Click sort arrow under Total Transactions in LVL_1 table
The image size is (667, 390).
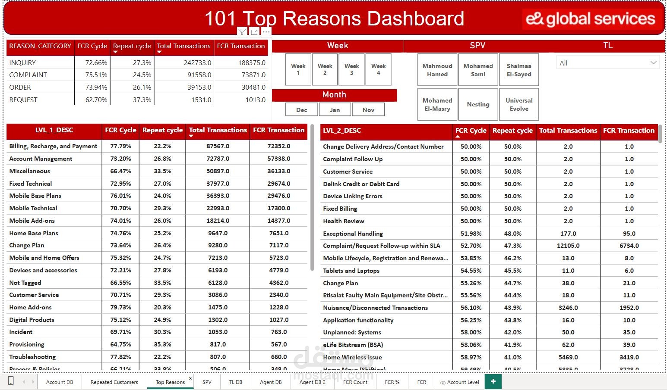(191, 136)
